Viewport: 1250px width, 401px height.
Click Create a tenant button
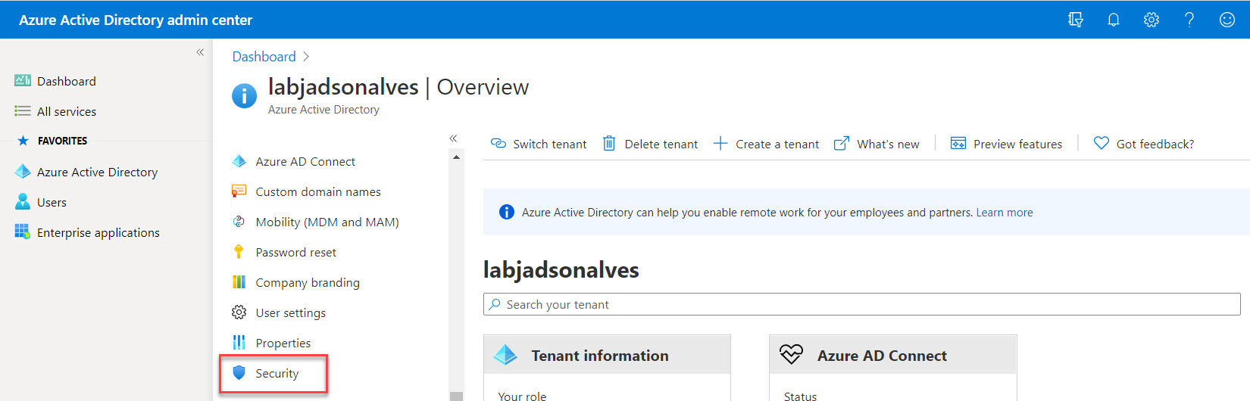pos(767,144)
